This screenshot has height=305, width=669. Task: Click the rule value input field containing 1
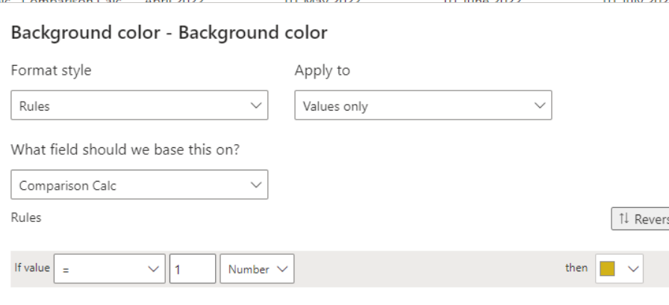point(193,268)
